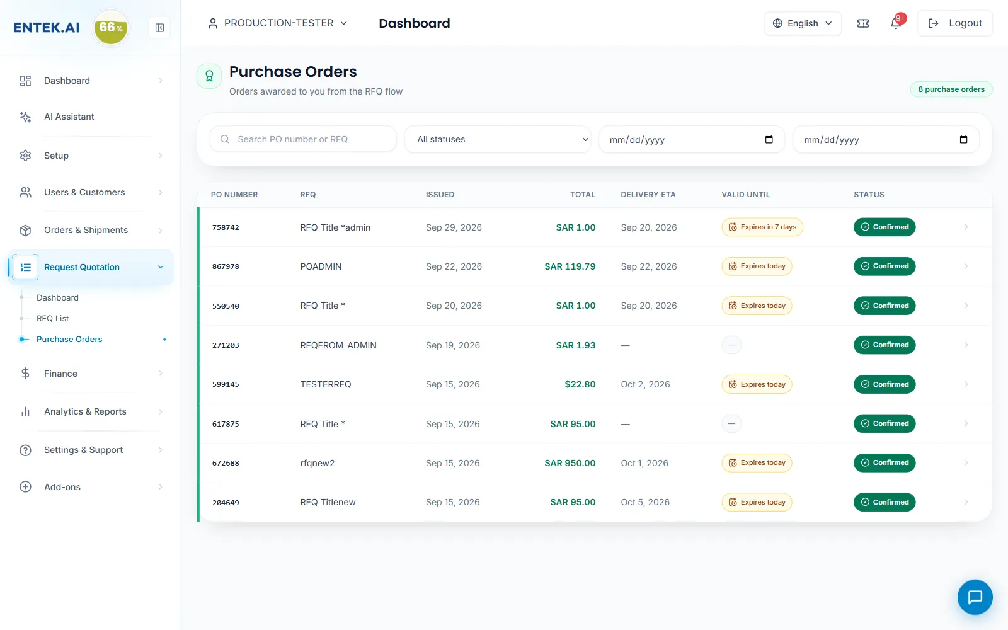The image size is (1008, 630).
Task: Click total SAR 950.00
Action: pyautogui.click(x=570, y=463)
